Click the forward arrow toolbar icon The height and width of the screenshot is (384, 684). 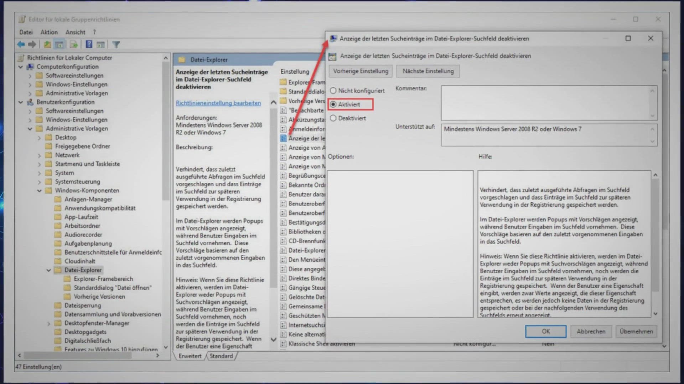click(x=32, y=44)
